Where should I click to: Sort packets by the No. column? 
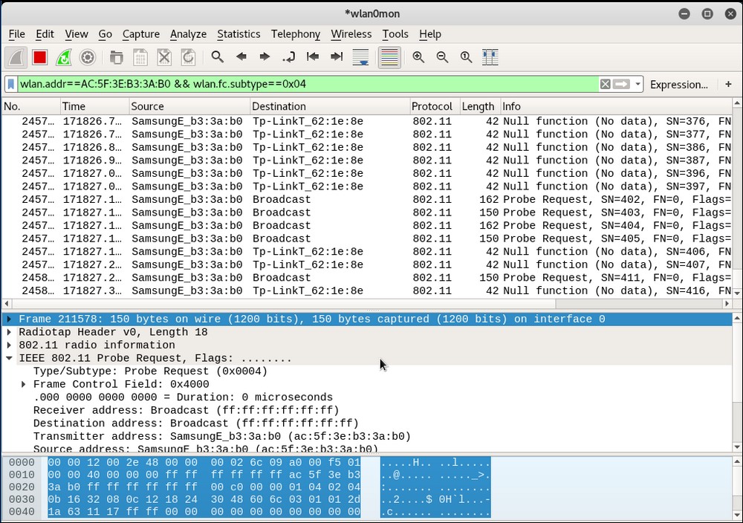pos(30,106)
